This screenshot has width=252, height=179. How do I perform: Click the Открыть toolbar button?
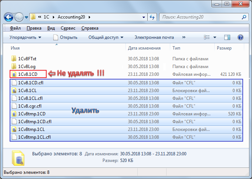coord(65,37)
